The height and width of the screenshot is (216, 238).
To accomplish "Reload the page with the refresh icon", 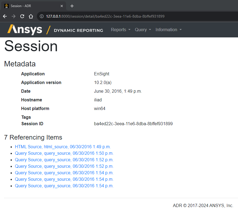I will (22, 16).
